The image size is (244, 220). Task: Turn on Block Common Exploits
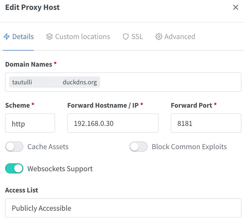[x=139, y=146]
